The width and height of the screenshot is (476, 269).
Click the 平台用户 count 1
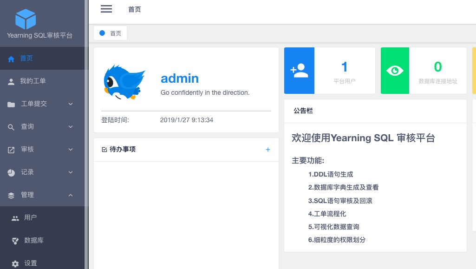point(344,67)
